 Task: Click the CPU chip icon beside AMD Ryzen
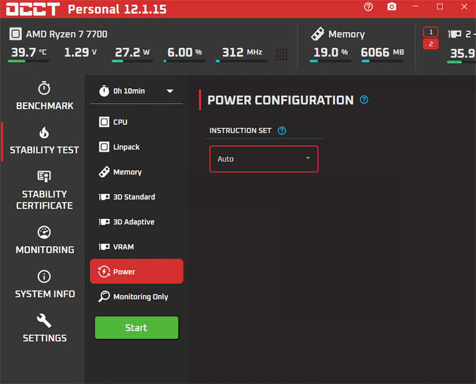pos(16,34)
